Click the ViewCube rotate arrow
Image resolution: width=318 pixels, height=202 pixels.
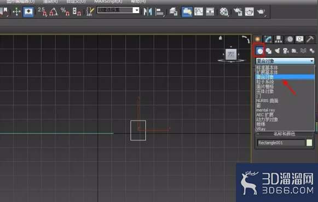246,39
